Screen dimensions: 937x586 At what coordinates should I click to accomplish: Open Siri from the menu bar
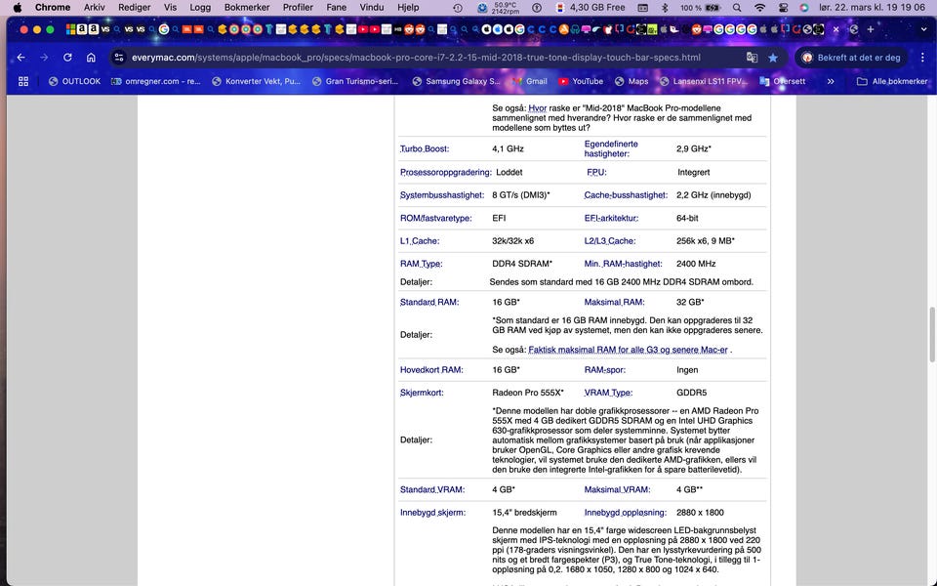(x=804, y=8)
